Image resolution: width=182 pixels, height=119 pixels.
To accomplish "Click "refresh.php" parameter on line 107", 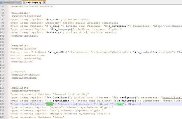I will tap(101, 52).
